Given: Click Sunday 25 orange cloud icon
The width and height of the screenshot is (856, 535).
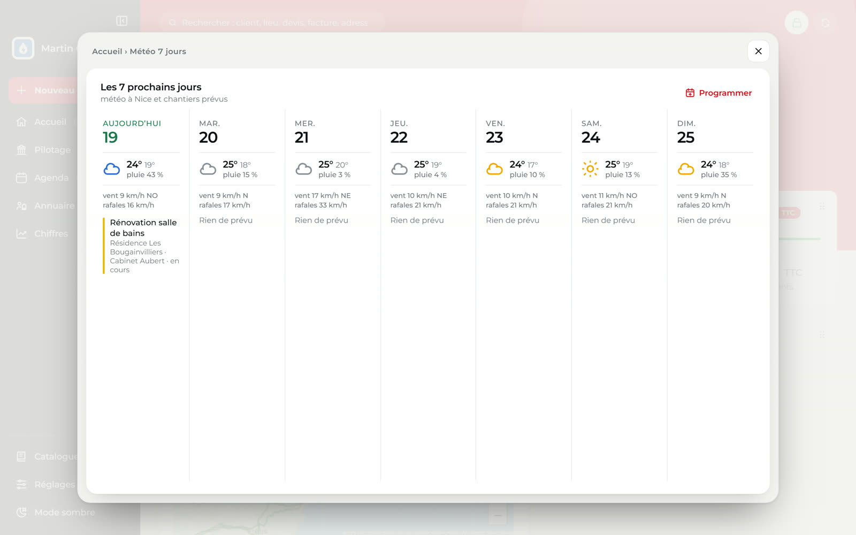Looking at the screenshot, I should click(x=686, y=170).
